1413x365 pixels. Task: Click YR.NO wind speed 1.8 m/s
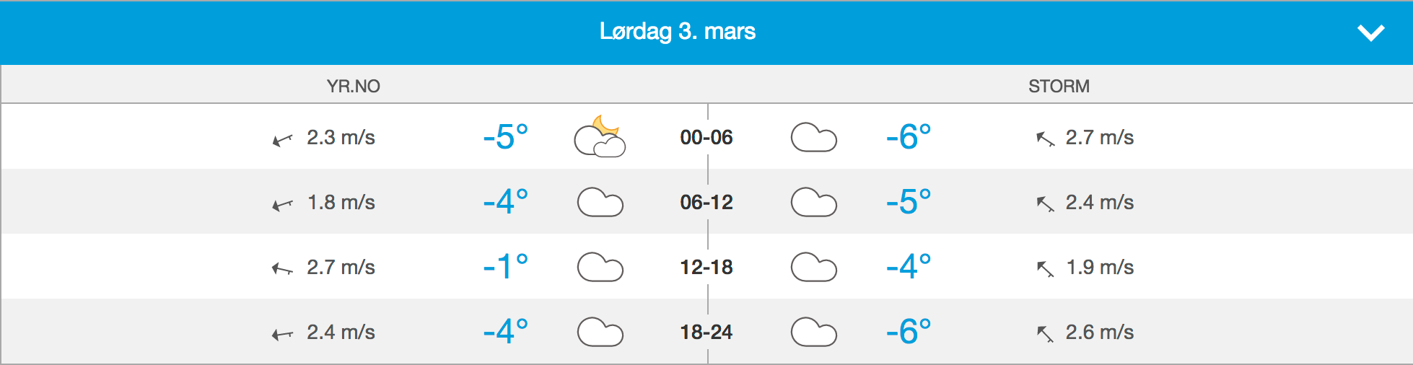[x=341, y=203]
